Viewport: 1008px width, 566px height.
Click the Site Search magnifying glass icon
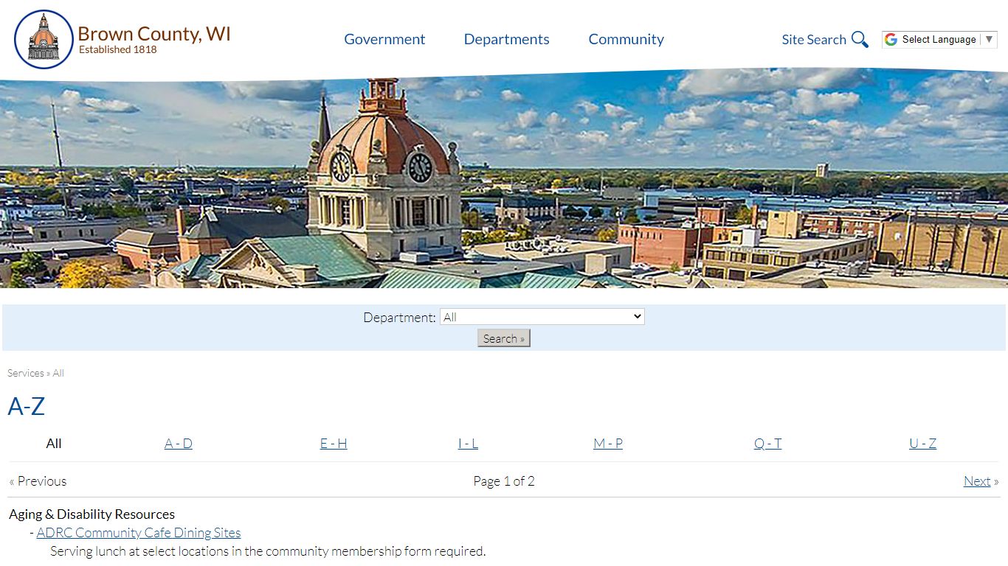pos(860,40)
